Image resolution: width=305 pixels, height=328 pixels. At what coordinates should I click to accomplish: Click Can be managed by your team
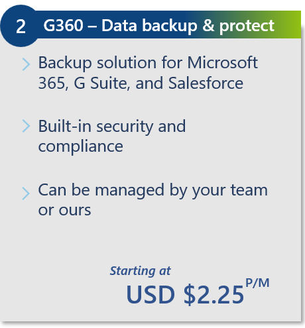pos(153,190)
